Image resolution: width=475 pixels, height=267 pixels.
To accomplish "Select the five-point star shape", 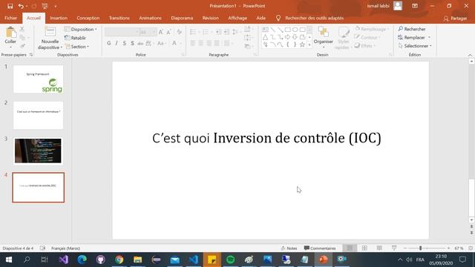I will [x=302, y=44].
